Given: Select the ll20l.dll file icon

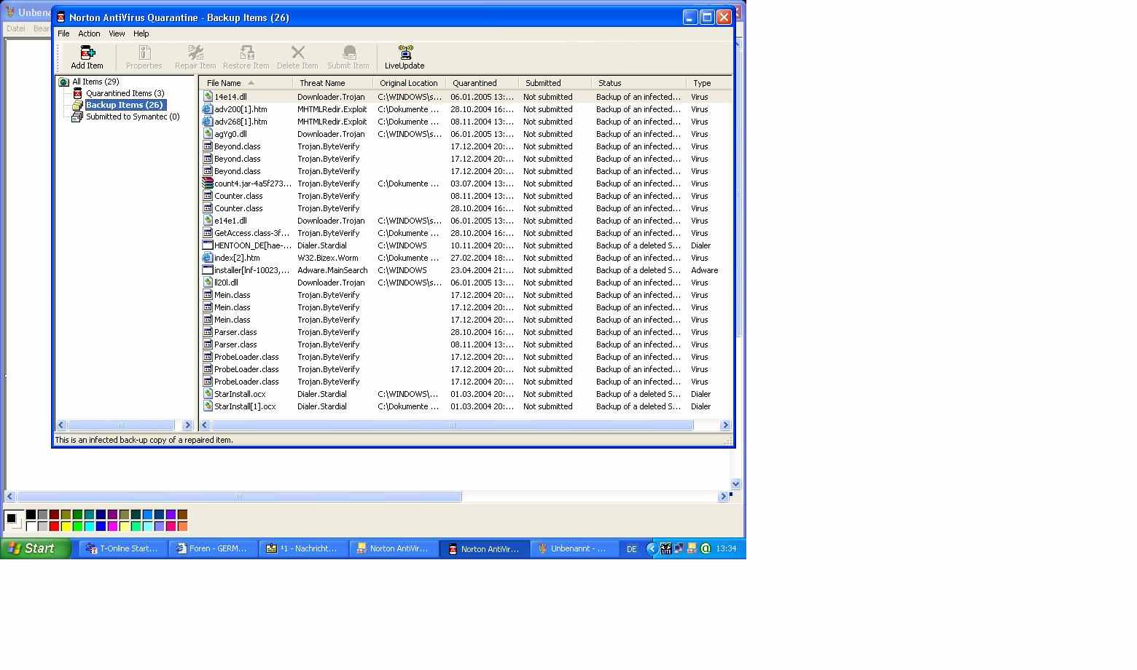Looking at the screenshot, I should click(208, 282).
